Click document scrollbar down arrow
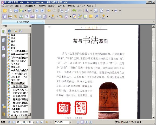This screenshot has width=156, height=125. coord(153,118)
